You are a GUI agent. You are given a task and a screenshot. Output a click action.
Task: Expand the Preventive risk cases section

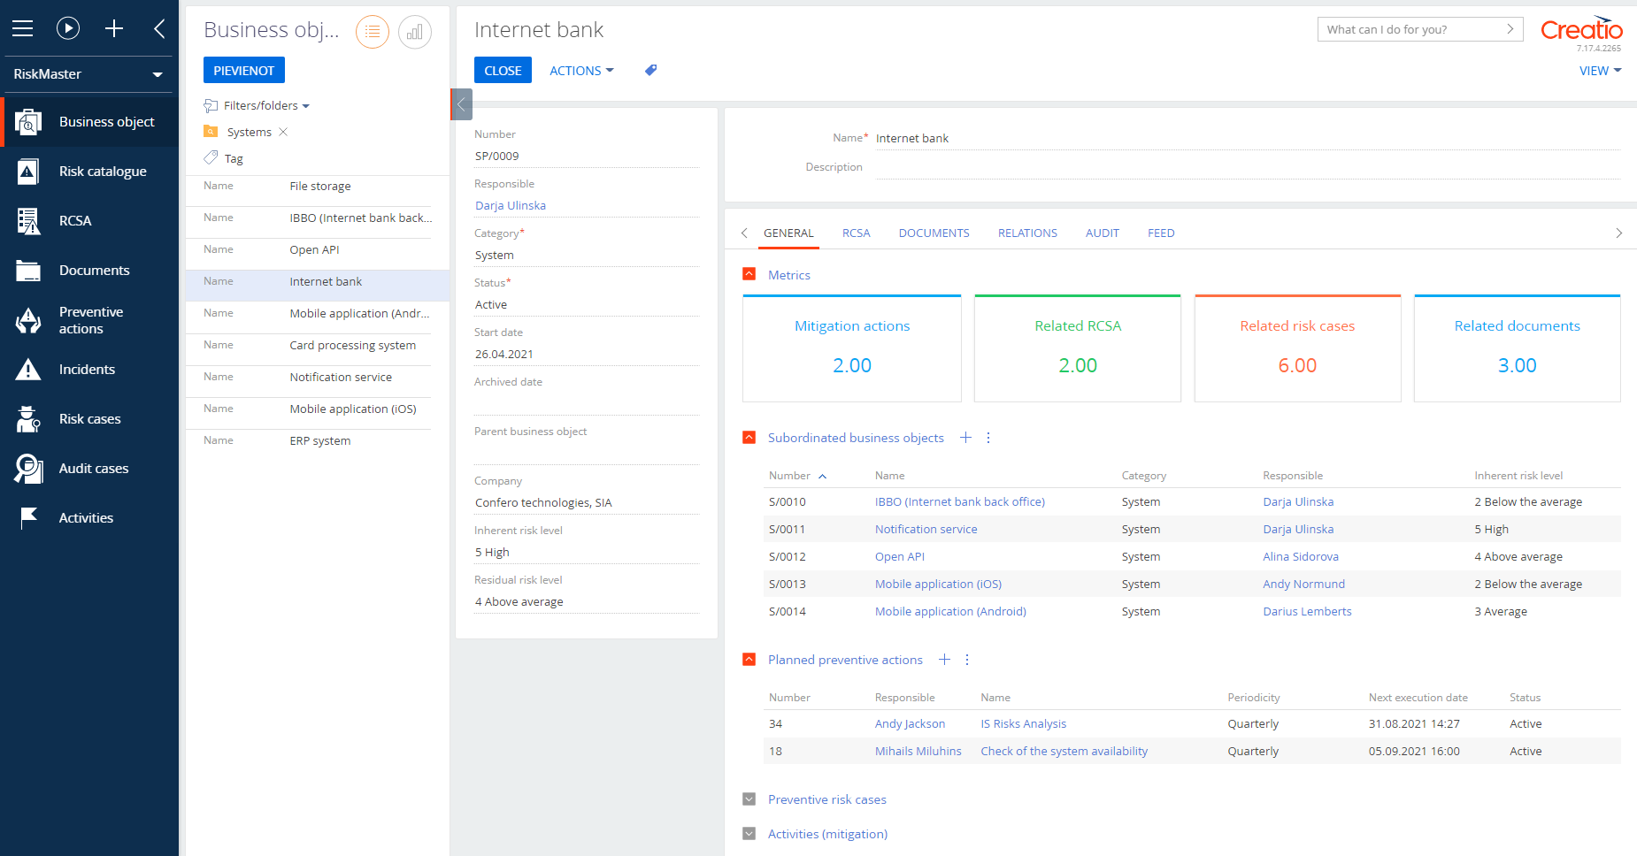(749, 799)
